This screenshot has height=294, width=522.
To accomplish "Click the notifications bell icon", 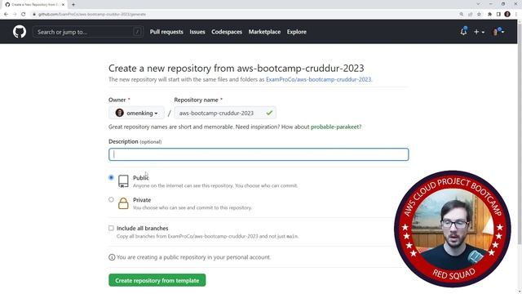I will (x=463, y=32).
